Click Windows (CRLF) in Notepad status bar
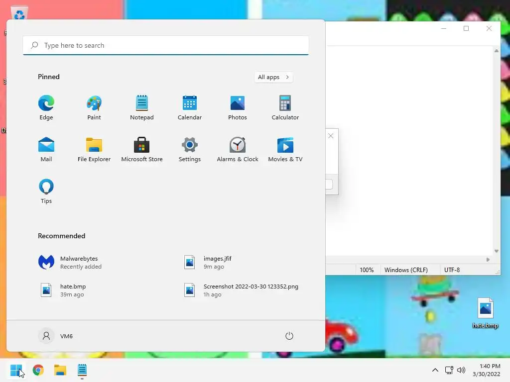The image size is (510, 382). pos(406,270)
